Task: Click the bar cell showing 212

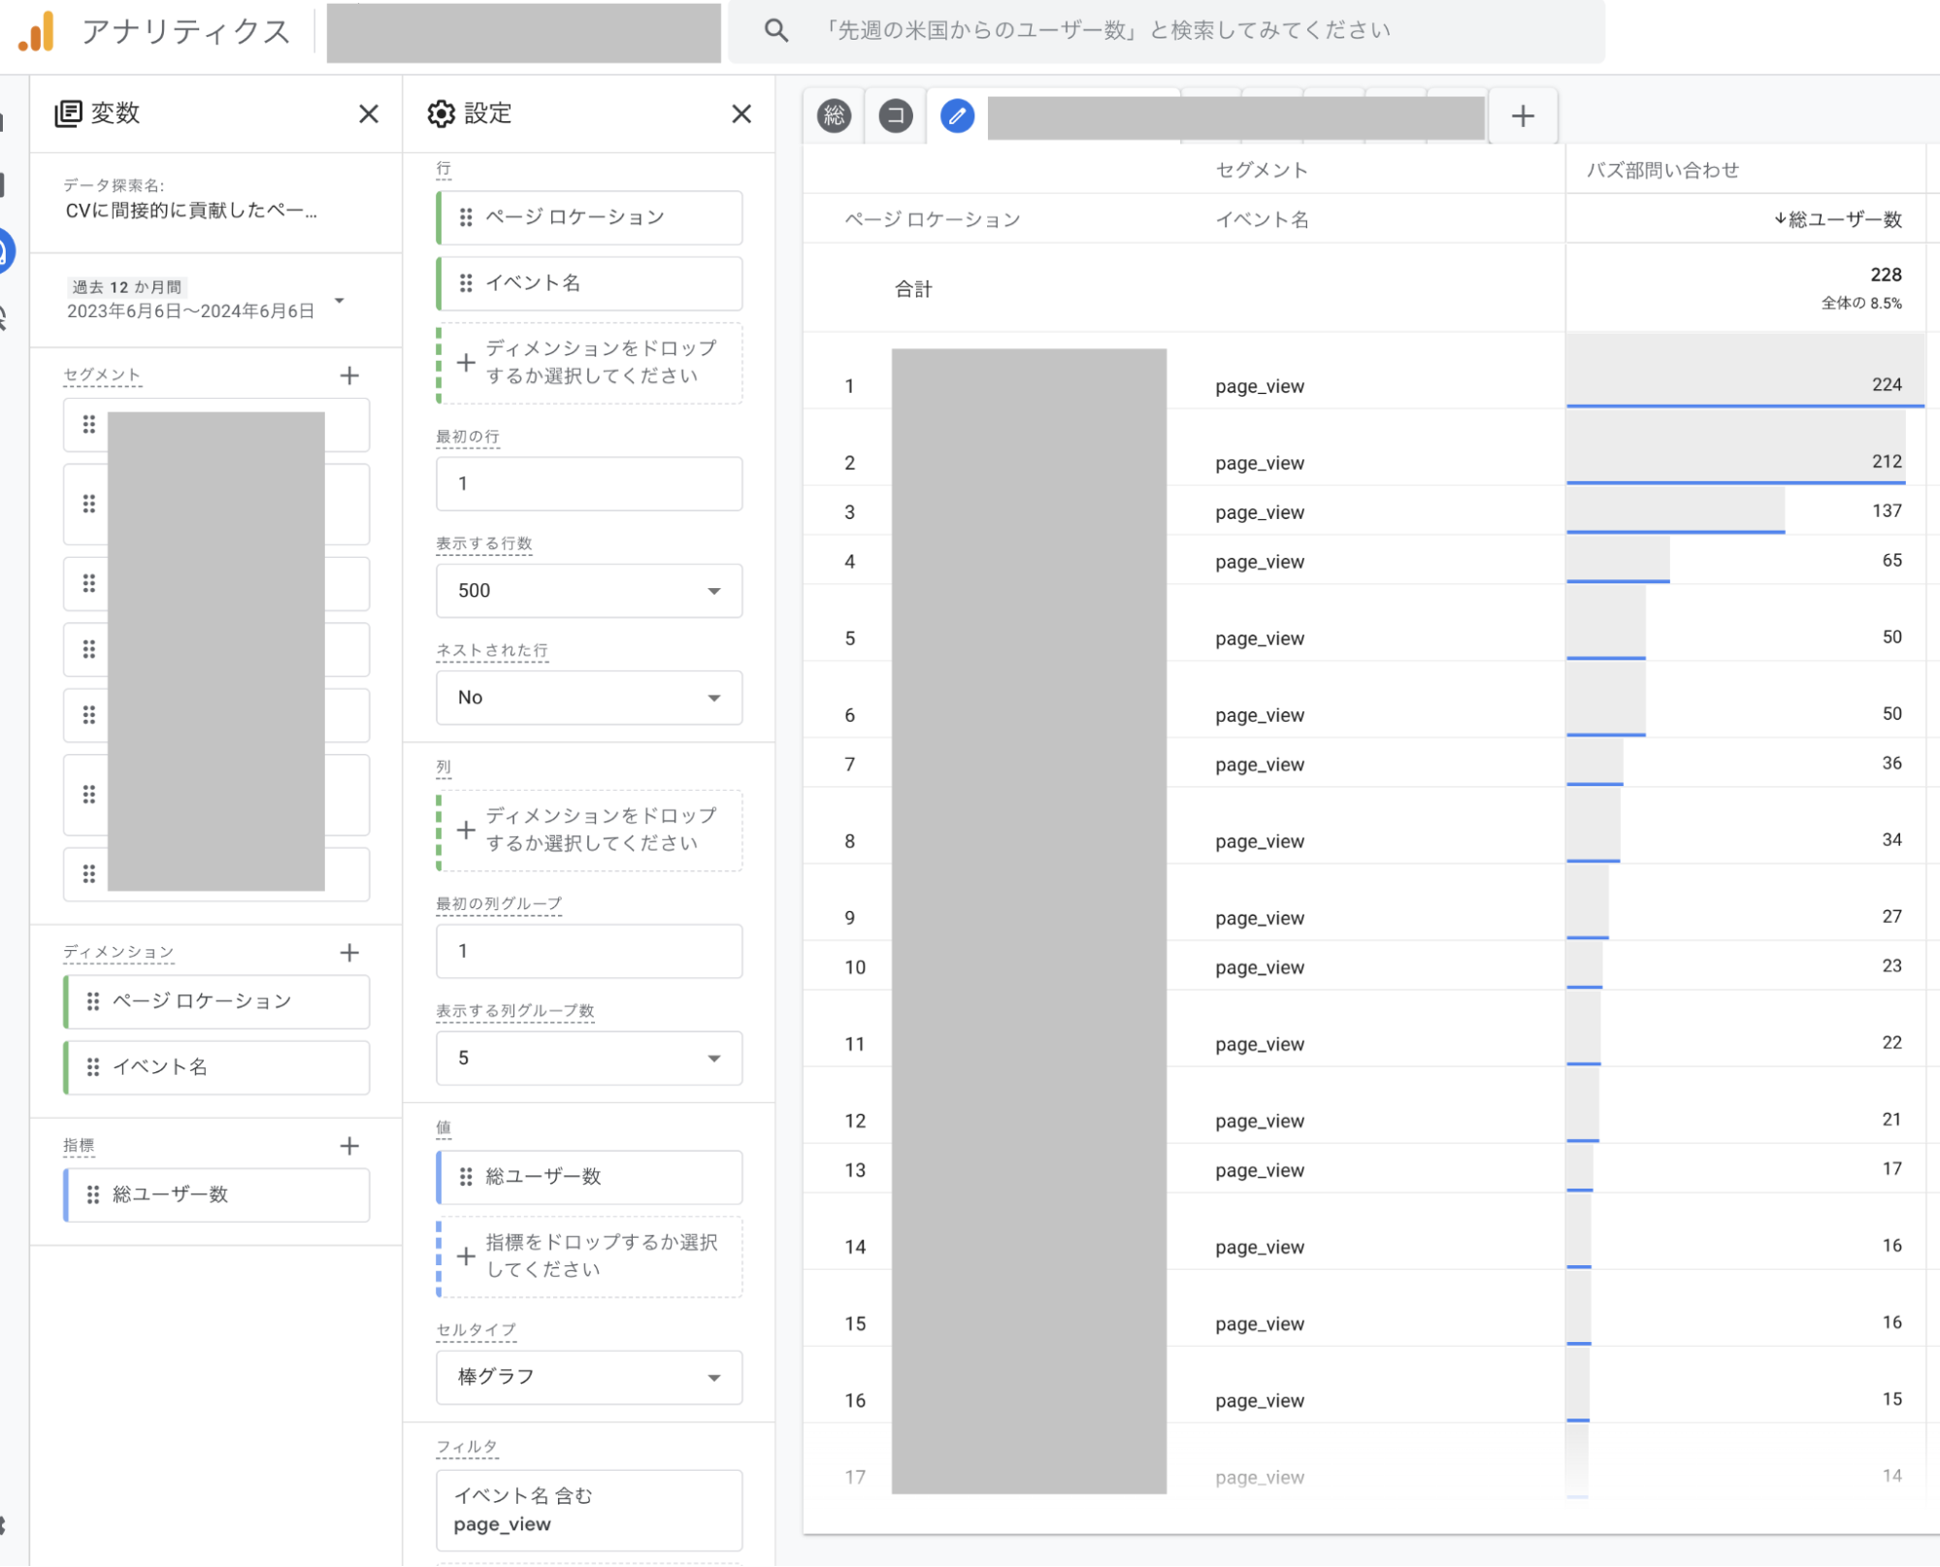Action: click(1745, 448)
